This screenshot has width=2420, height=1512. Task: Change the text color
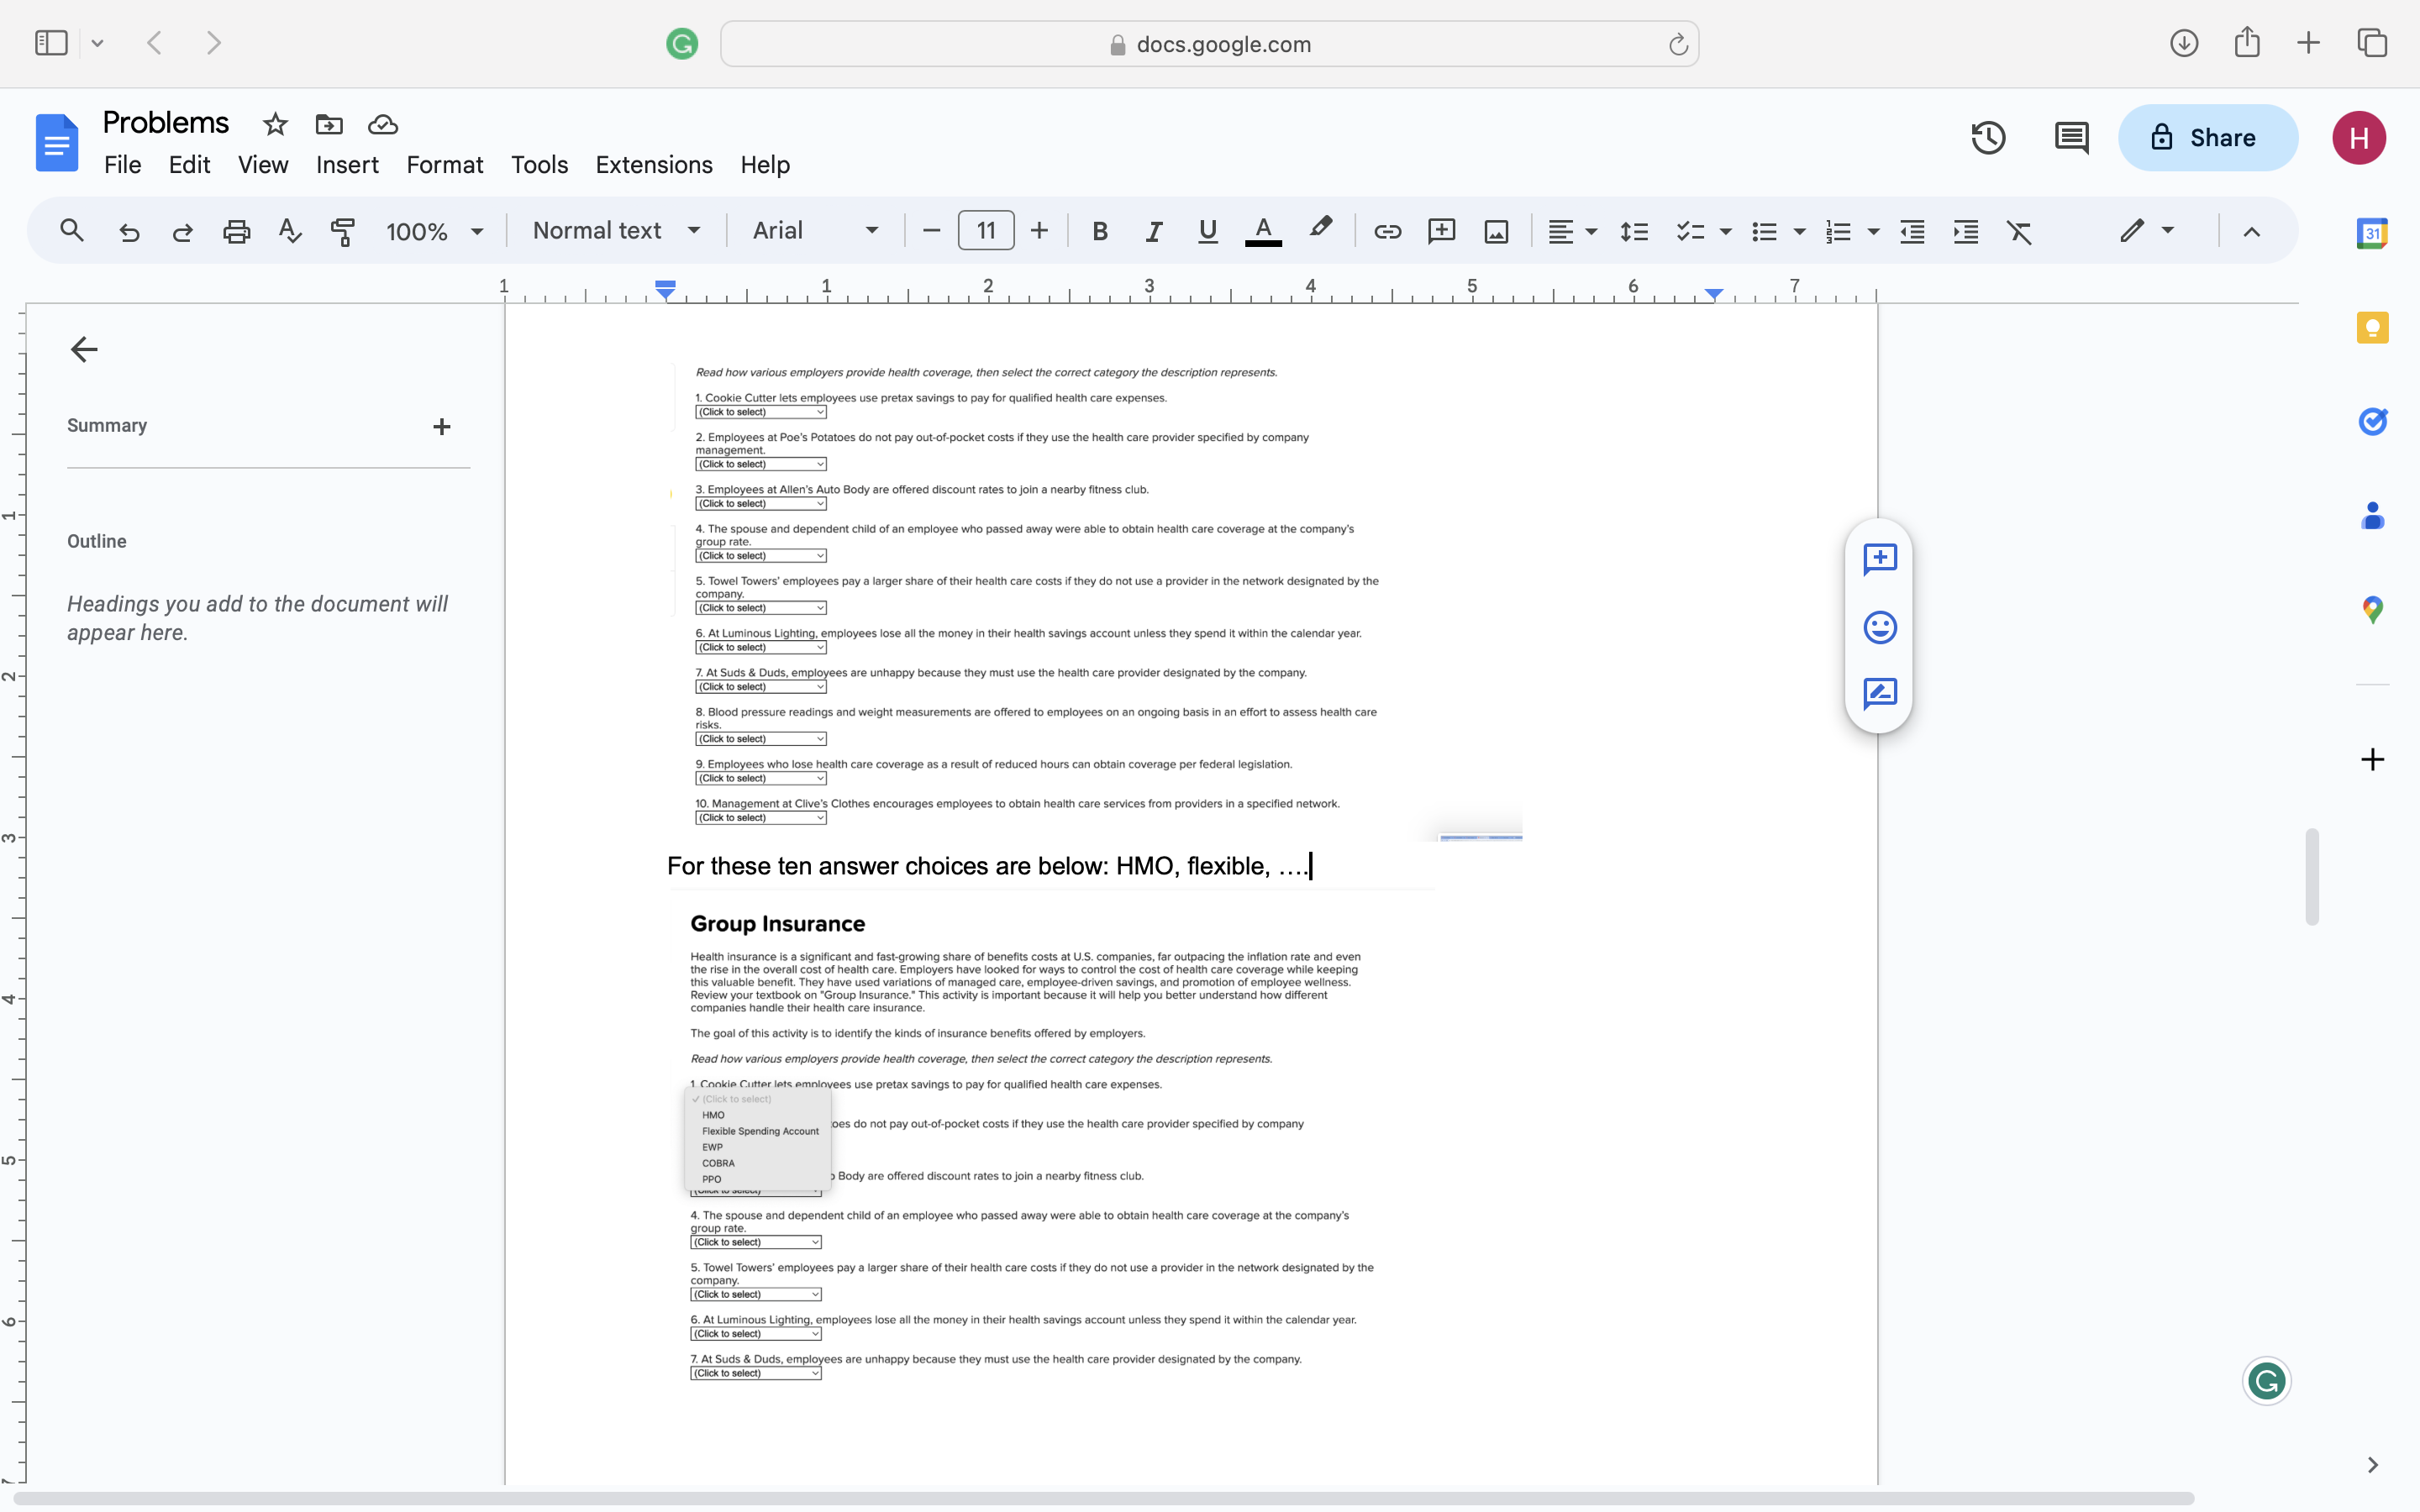coord(1262,230)
